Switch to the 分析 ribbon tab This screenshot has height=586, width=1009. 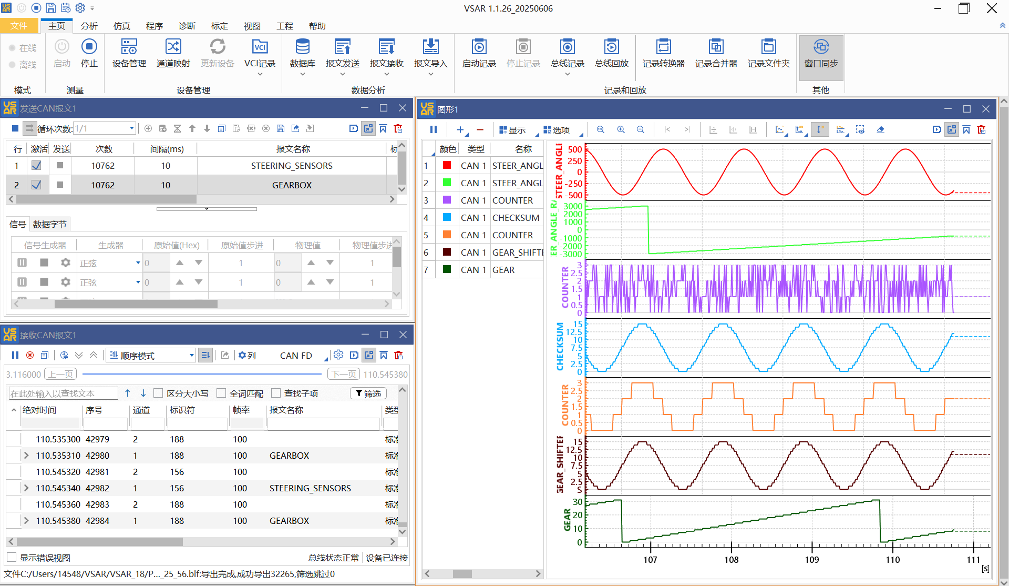click(x=89, y=26)
